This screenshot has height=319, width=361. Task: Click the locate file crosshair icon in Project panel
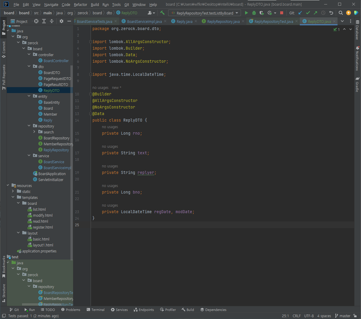[x=36, y=21]
